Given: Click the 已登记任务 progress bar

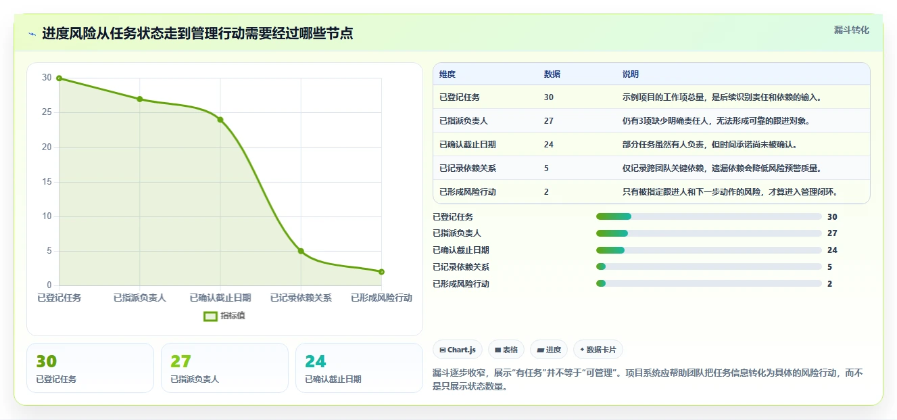Looking at the screenshot, I should [708, 216].
